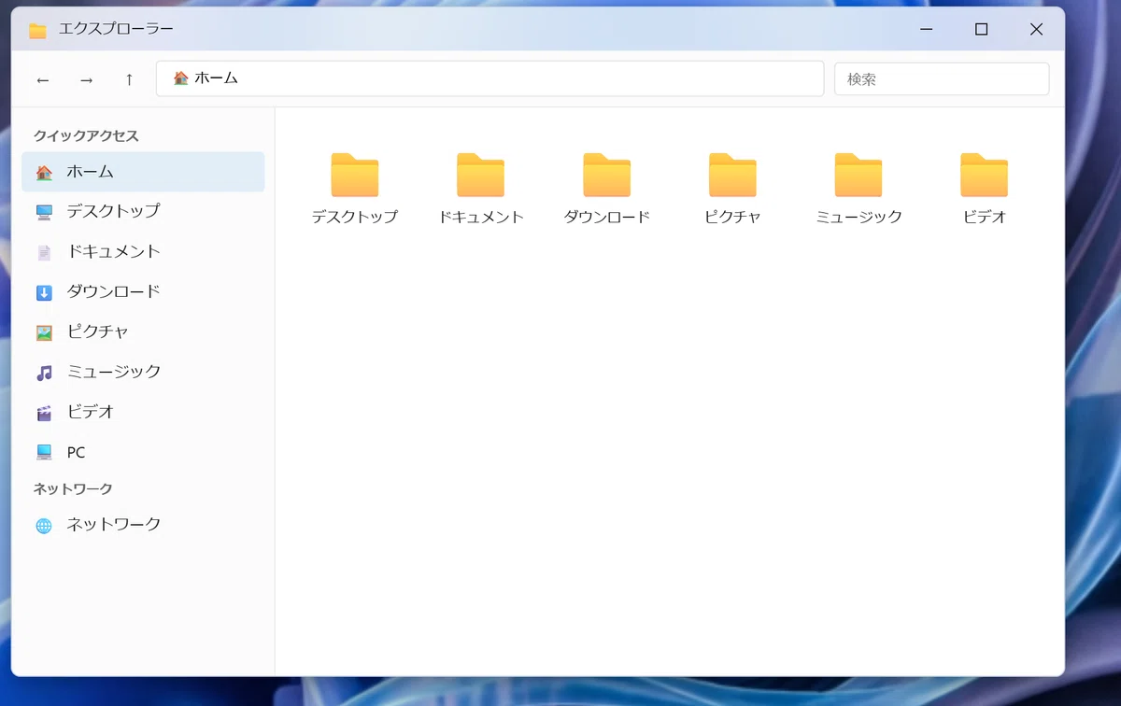Click the ピクチャ image icon in the sidebar
Viewport: 1121px width, 706px height.
(44, 332)
